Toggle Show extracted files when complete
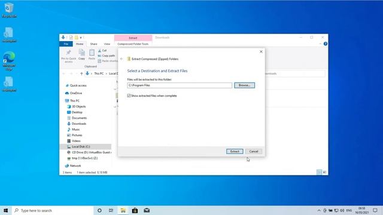The width and height of the screenshot is (383, 215). [129, 96]
